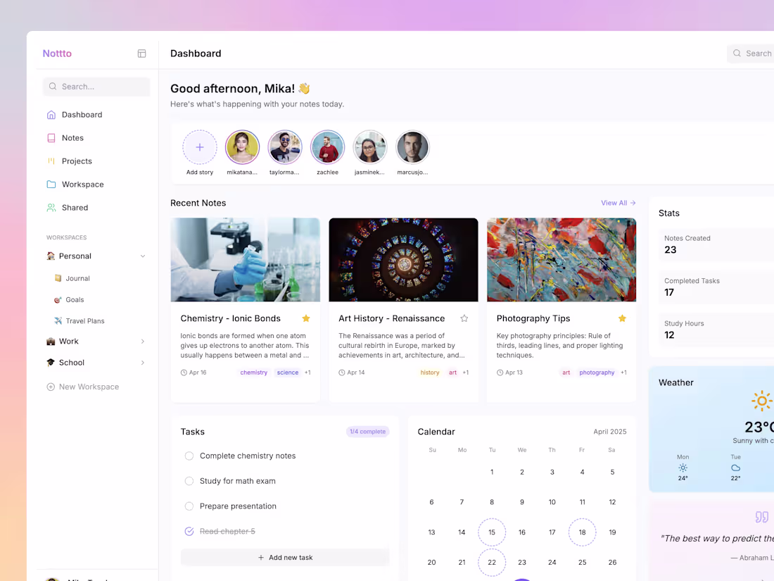Create a New Workspace
This screenshot has height=581, width=774.
pos(87,386)
